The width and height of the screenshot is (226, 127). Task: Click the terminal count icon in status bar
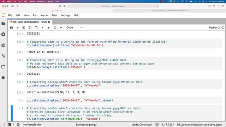(x=9, y=125)
